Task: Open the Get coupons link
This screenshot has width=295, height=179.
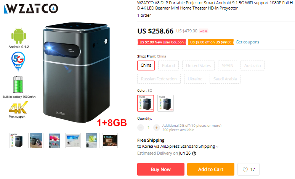Action: (247, 42)
